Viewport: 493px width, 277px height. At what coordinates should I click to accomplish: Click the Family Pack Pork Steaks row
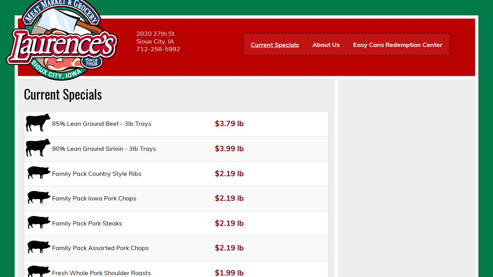click(87, 223)
